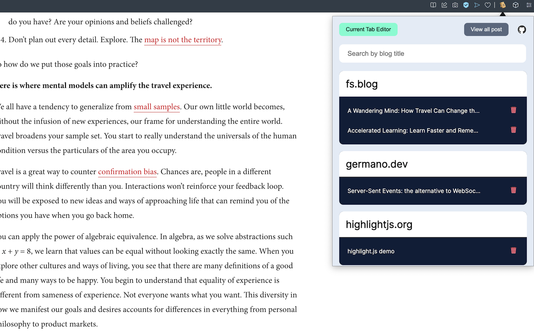Click the pin/edit note toolbar icon
This screenshot has width=534, height=333.
pyautogui.click(x=444, y=5)
